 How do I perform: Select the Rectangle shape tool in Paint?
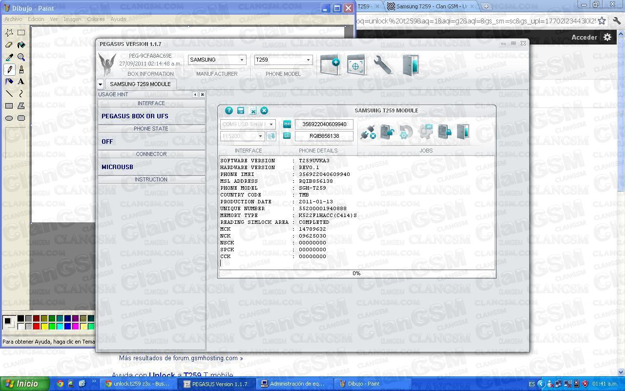click(9, 106)
